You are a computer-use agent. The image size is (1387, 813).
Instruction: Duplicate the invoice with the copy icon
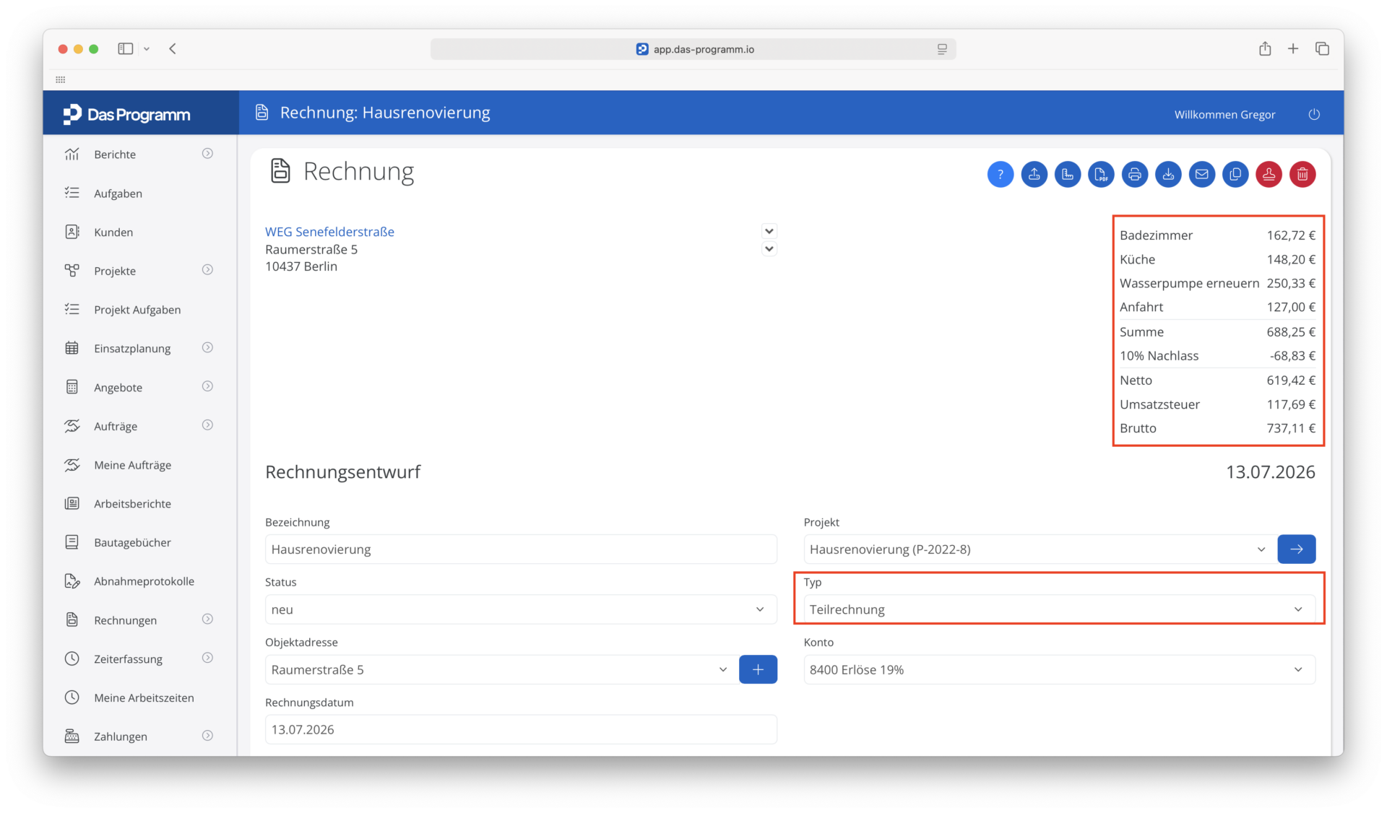tap(1235, 174)
